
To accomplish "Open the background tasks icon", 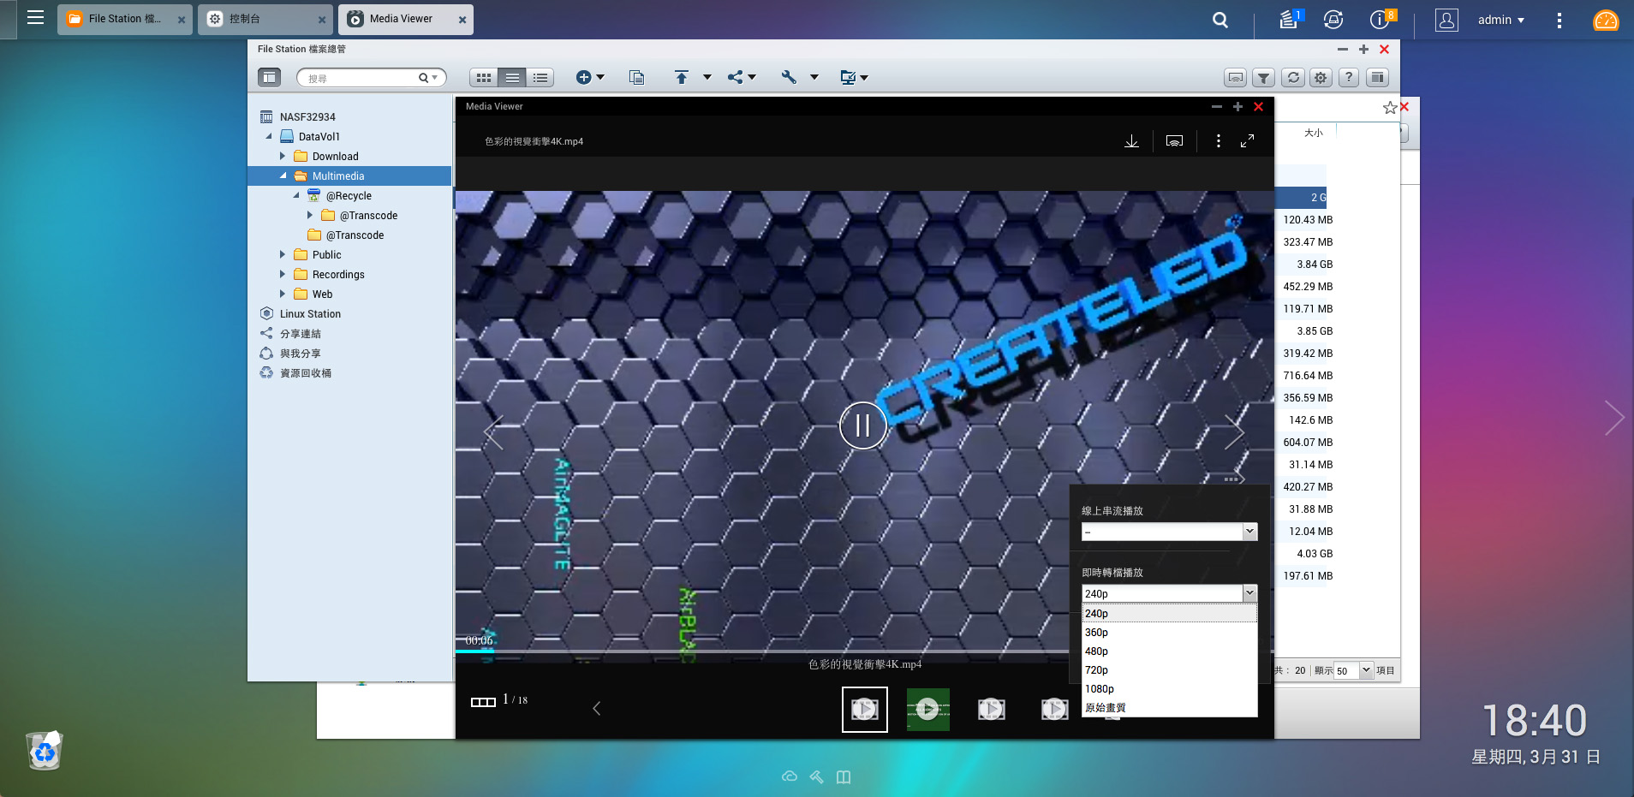I will pos(1289,19).
